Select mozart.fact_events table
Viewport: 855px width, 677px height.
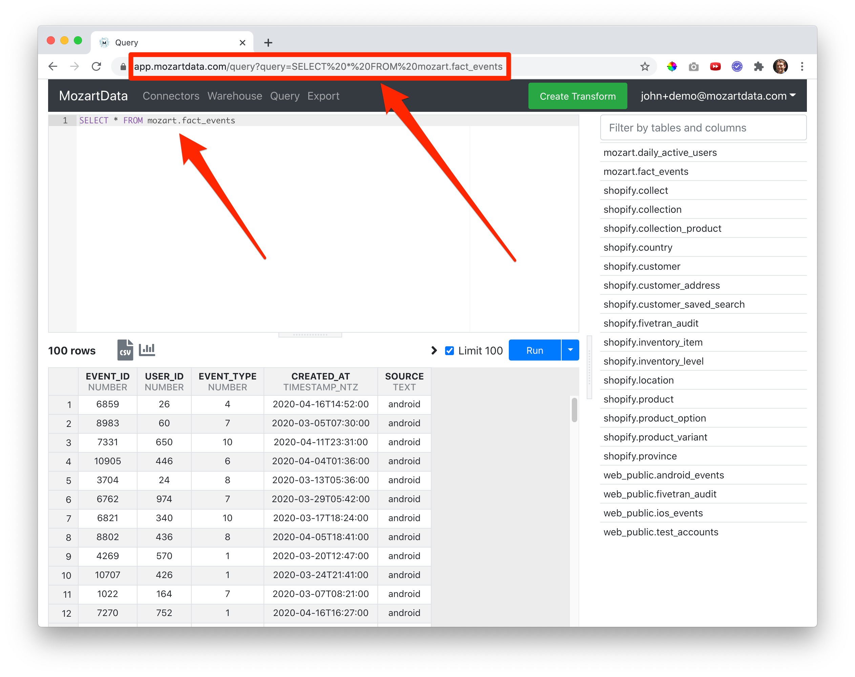703,171
